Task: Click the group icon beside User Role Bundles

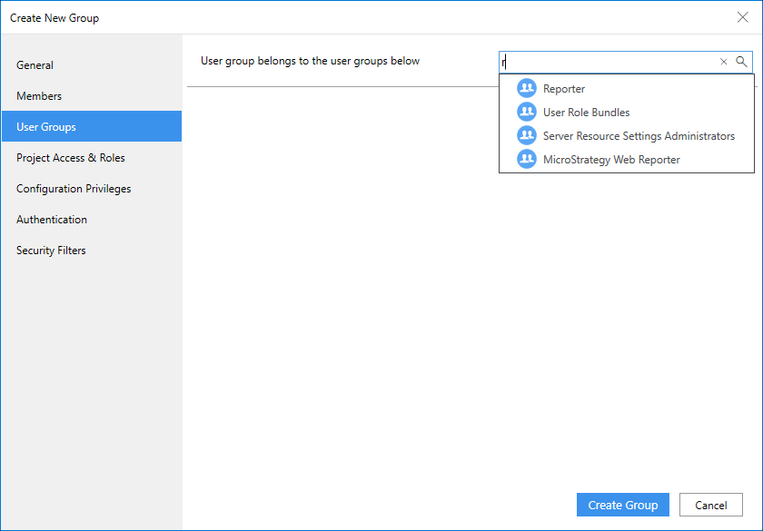Action: pos(527,113)
